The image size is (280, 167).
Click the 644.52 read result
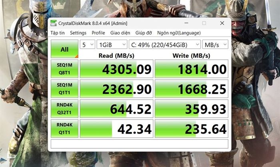116,109
